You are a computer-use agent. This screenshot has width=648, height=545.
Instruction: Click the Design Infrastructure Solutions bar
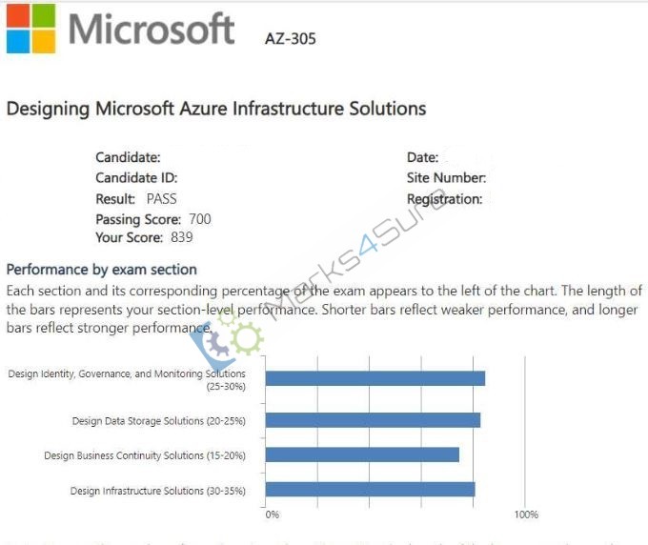(x=371, y=490)
